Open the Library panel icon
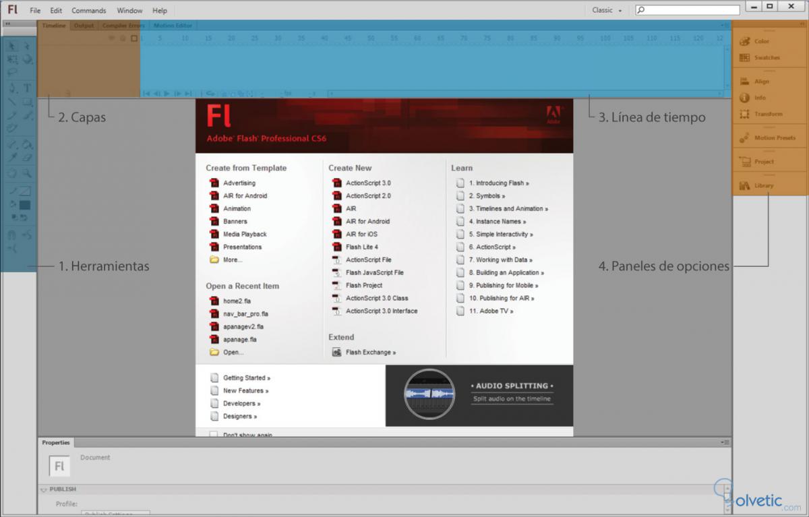The width and height of the screenshot is (809, 517). [x=744, y=185]
